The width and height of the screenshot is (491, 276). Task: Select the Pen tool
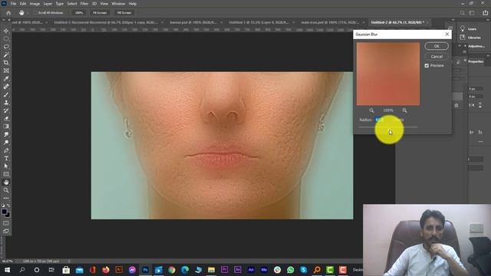[6, 150]
